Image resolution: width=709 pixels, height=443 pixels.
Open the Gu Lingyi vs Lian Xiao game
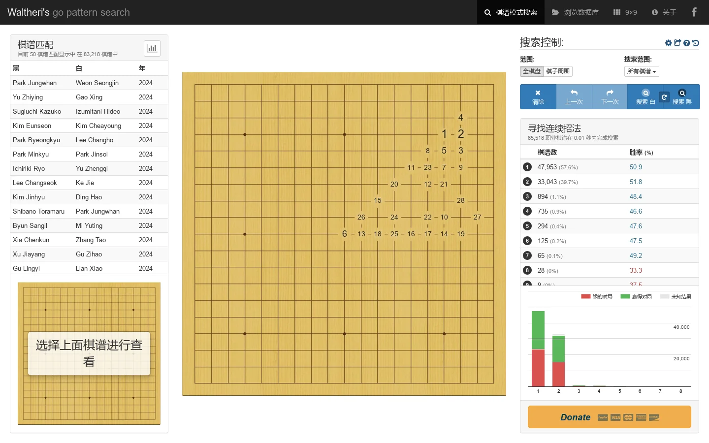click(x=89, y=268)
